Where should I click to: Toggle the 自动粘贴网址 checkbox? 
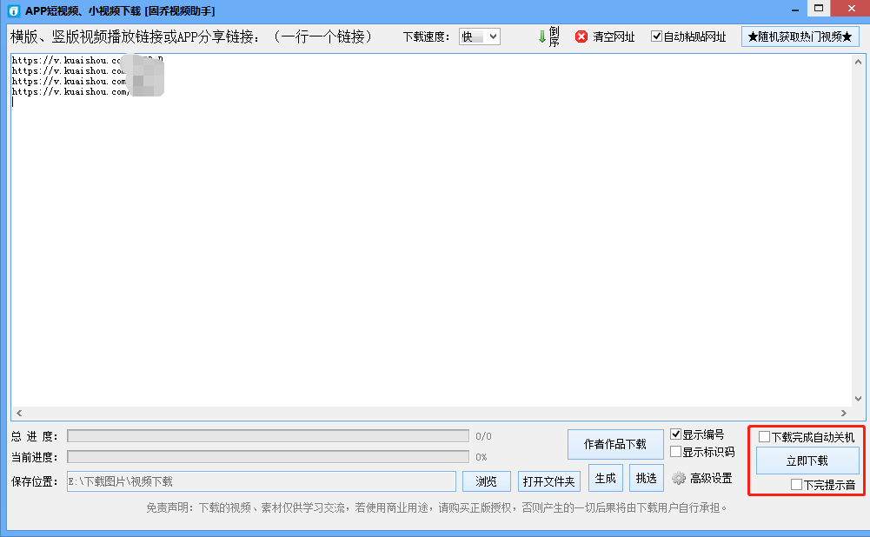click(x=656, y=36)
